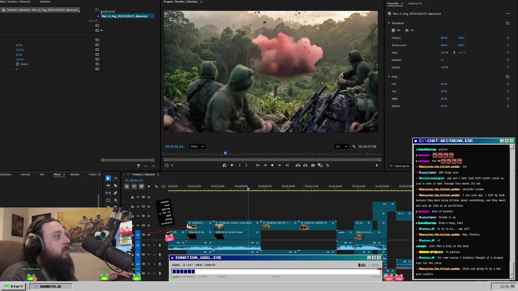This screenshot has height=291, width=518.
Task: Open the Libraries panel tab
Action: [25, 175]
